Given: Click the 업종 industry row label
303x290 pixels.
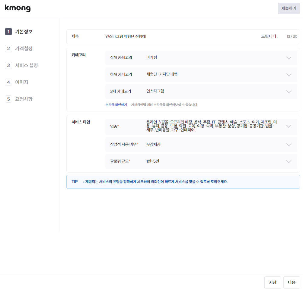Looking at the screenshot, I should click(x=114, y=126).
